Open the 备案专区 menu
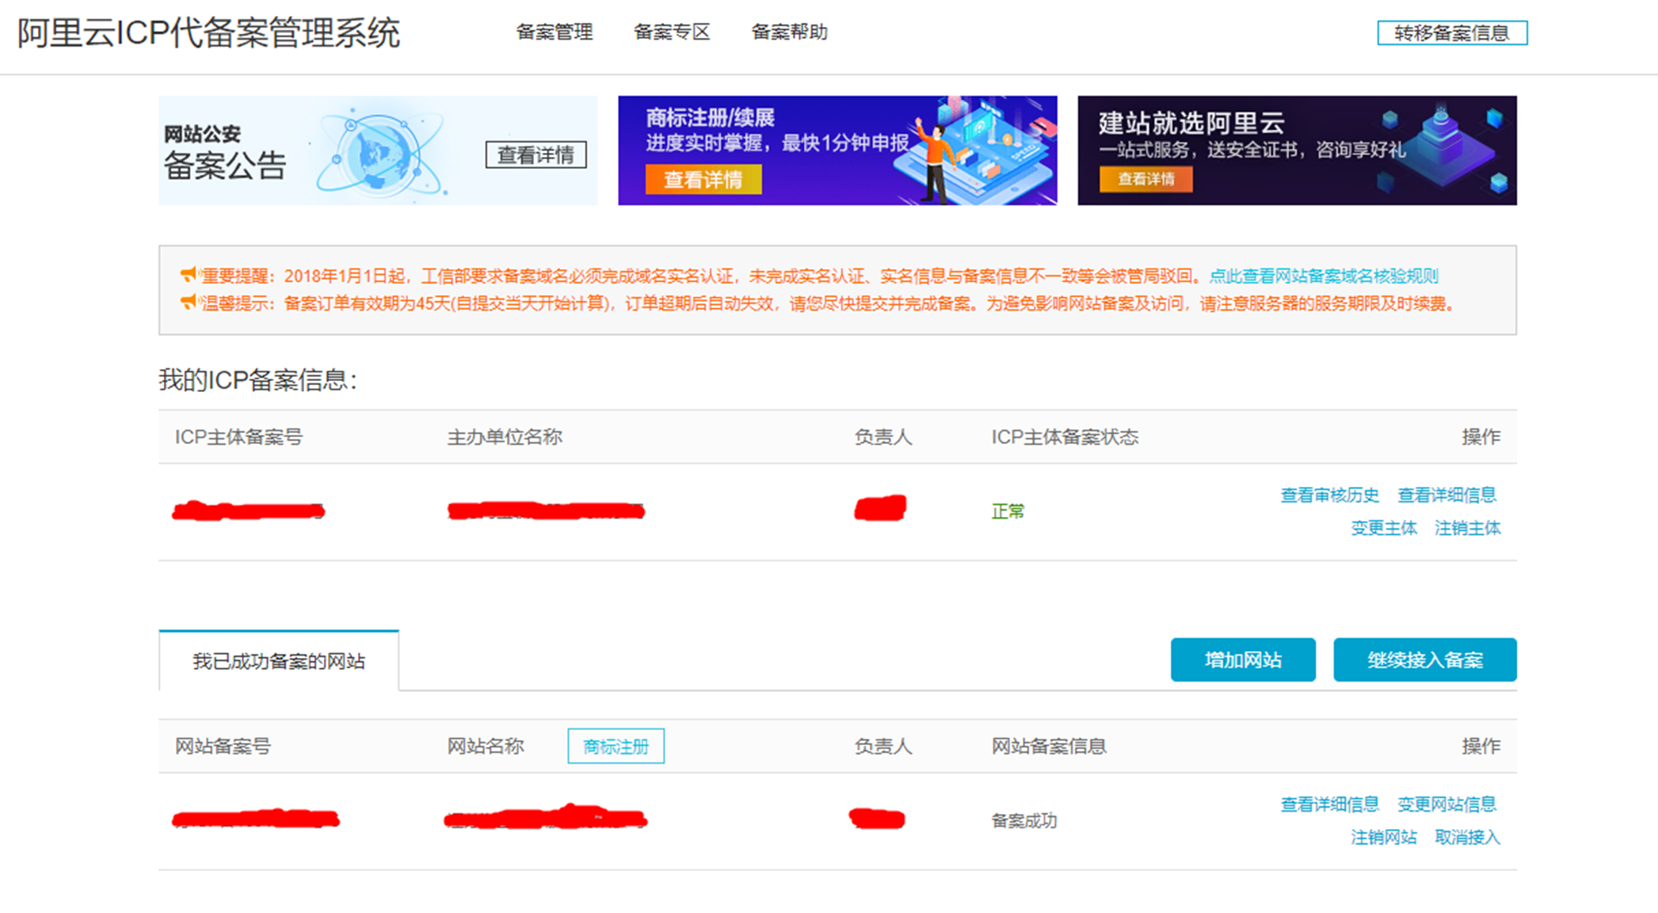Screen dimensions: 1658x913 click(x=671, y=32)
